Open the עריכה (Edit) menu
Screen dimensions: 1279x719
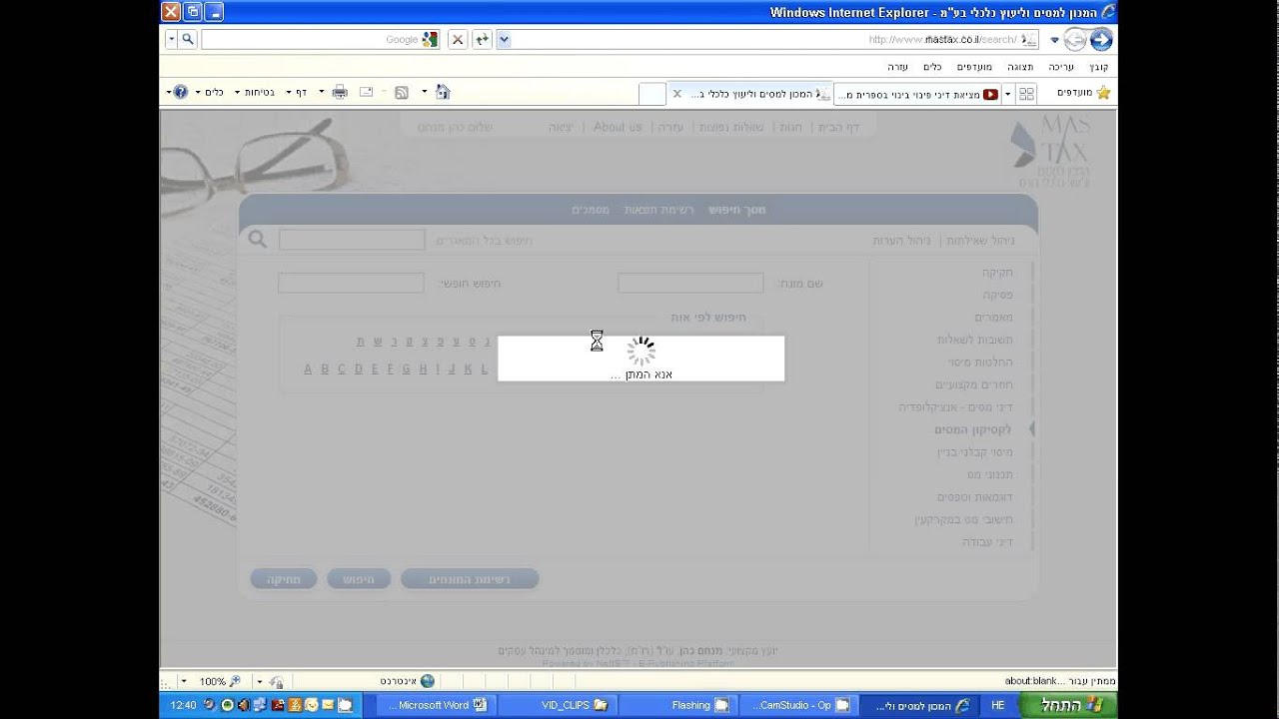[1060, 67]
